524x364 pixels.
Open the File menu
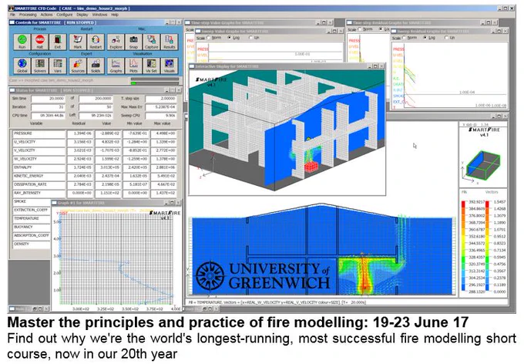12,15
